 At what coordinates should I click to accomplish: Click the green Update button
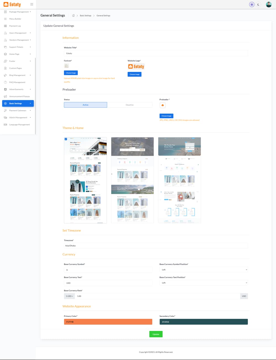coord(156,334)
